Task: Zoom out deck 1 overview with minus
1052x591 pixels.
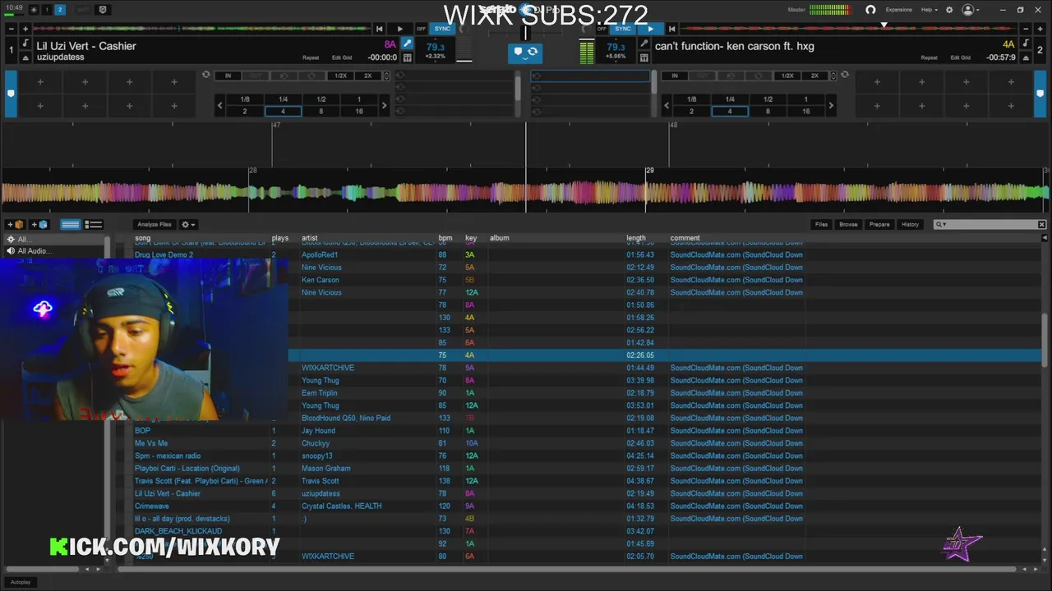Action: (x=12, y=29)
